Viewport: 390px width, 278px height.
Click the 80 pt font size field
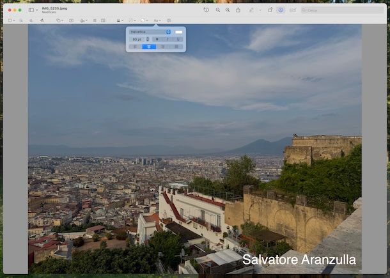[x=137, y=39]
